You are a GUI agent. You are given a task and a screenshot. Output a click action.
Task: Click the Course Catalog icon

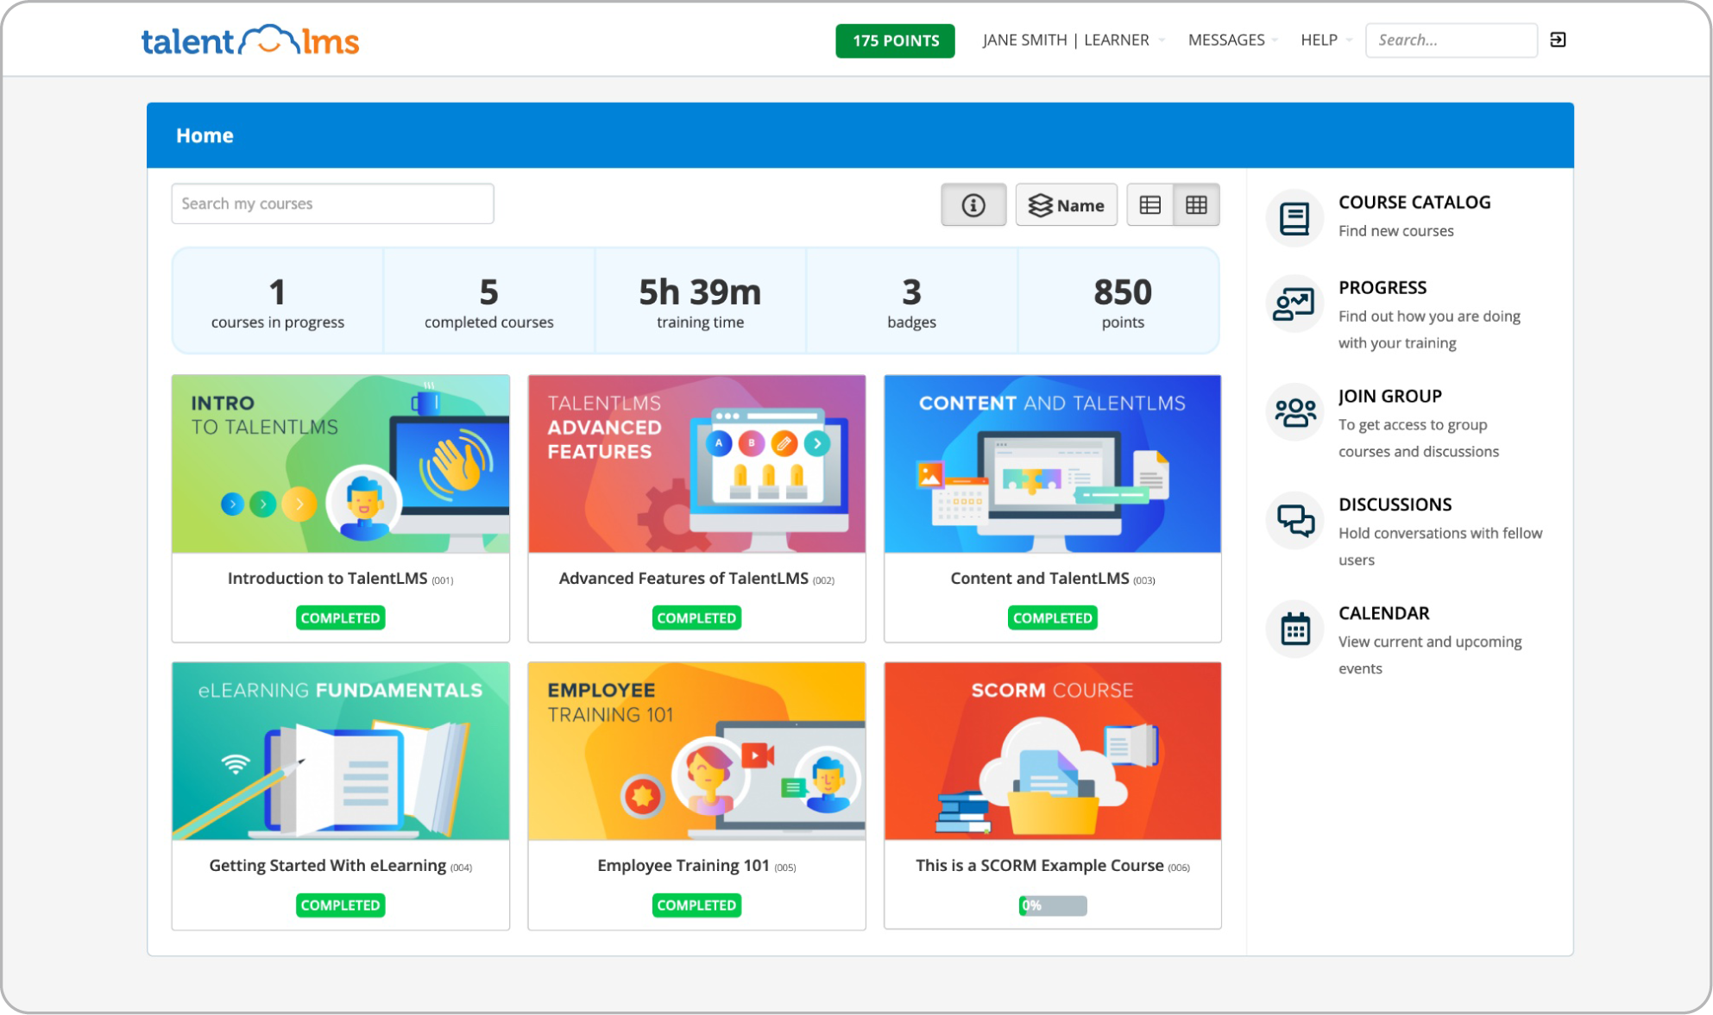(x=1294, y=214)
